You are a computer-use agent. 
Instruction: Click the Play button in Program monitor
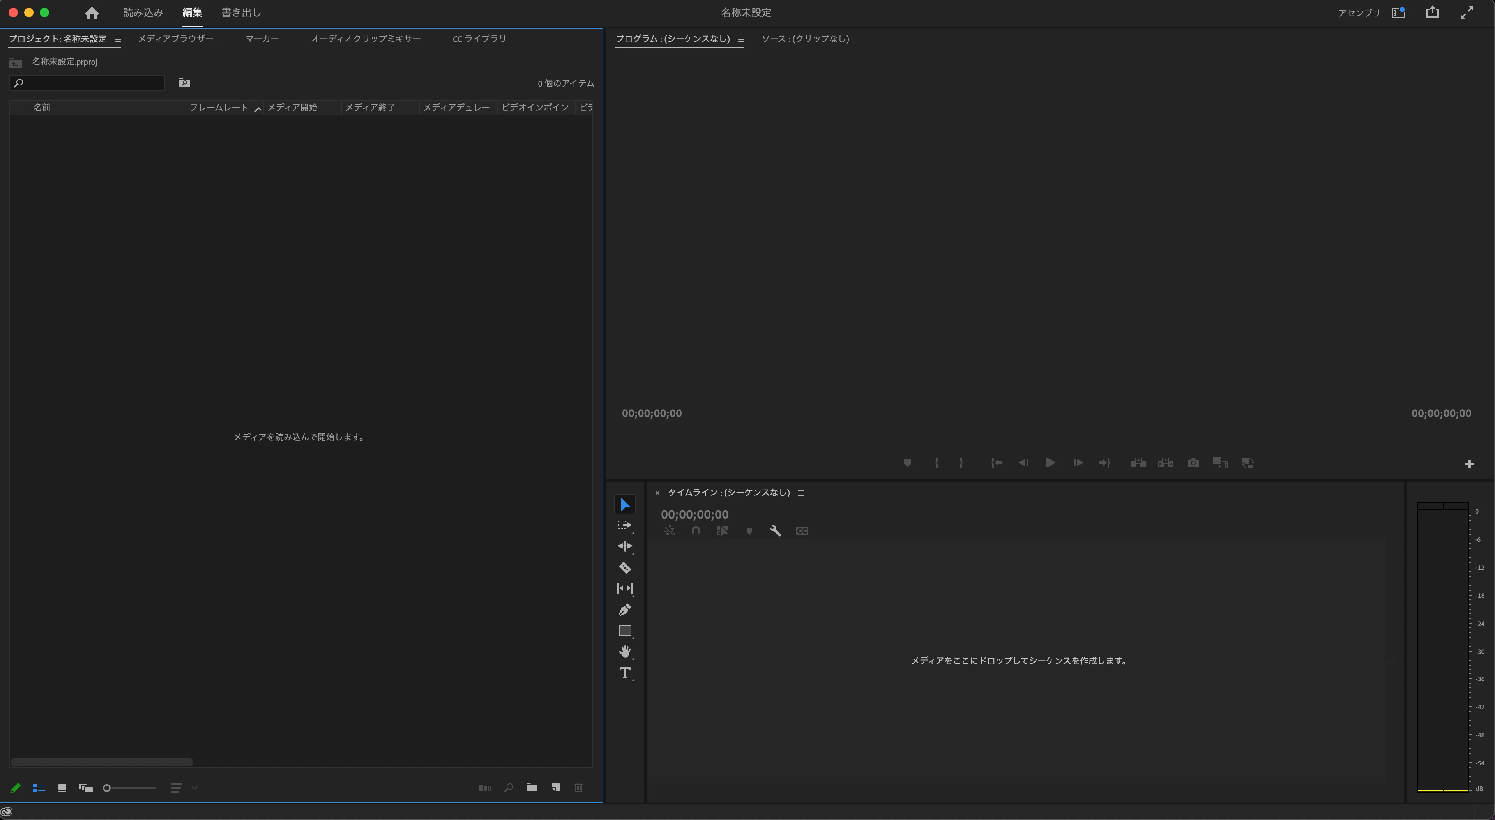1050,463
